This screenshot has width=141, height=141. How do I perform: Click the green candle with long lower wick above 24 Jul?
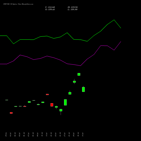(61, 110)
